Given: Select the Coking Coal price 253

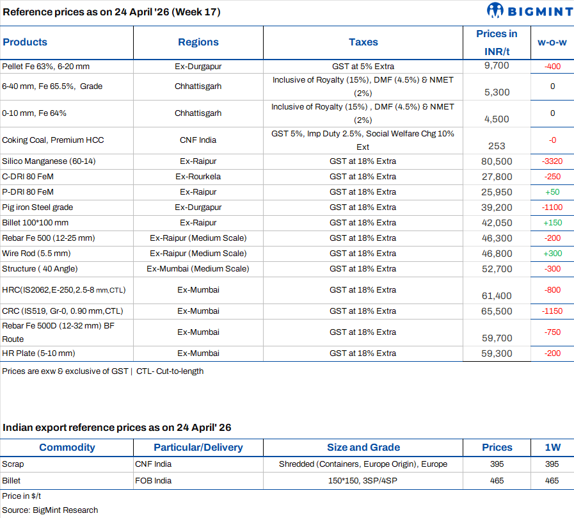Looking at the screenshot, I should tap(497, 146).
